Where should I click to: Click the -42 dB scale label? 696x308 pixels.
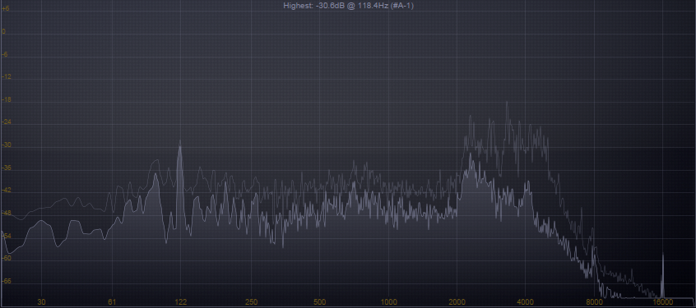pos(7,191)
